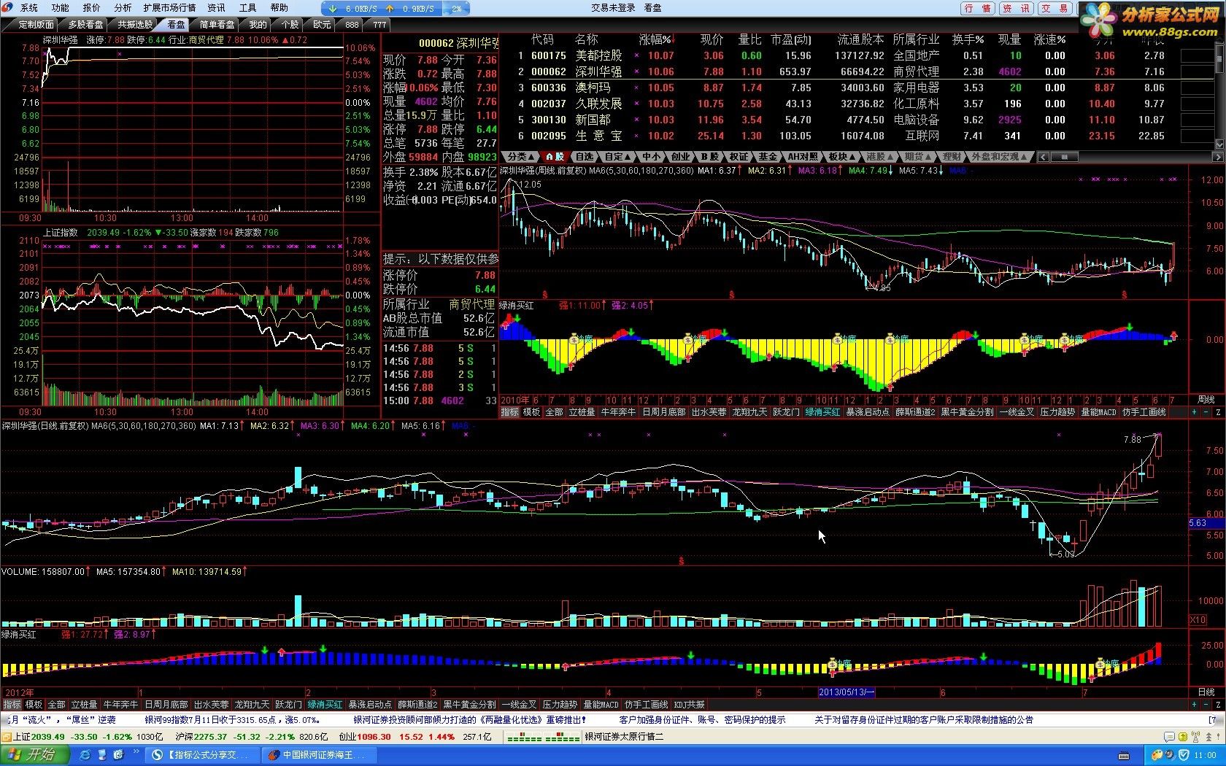Screen dimensions: 1226x766
Task: Select the 基金 market tab
Action: tap(768, 157)
